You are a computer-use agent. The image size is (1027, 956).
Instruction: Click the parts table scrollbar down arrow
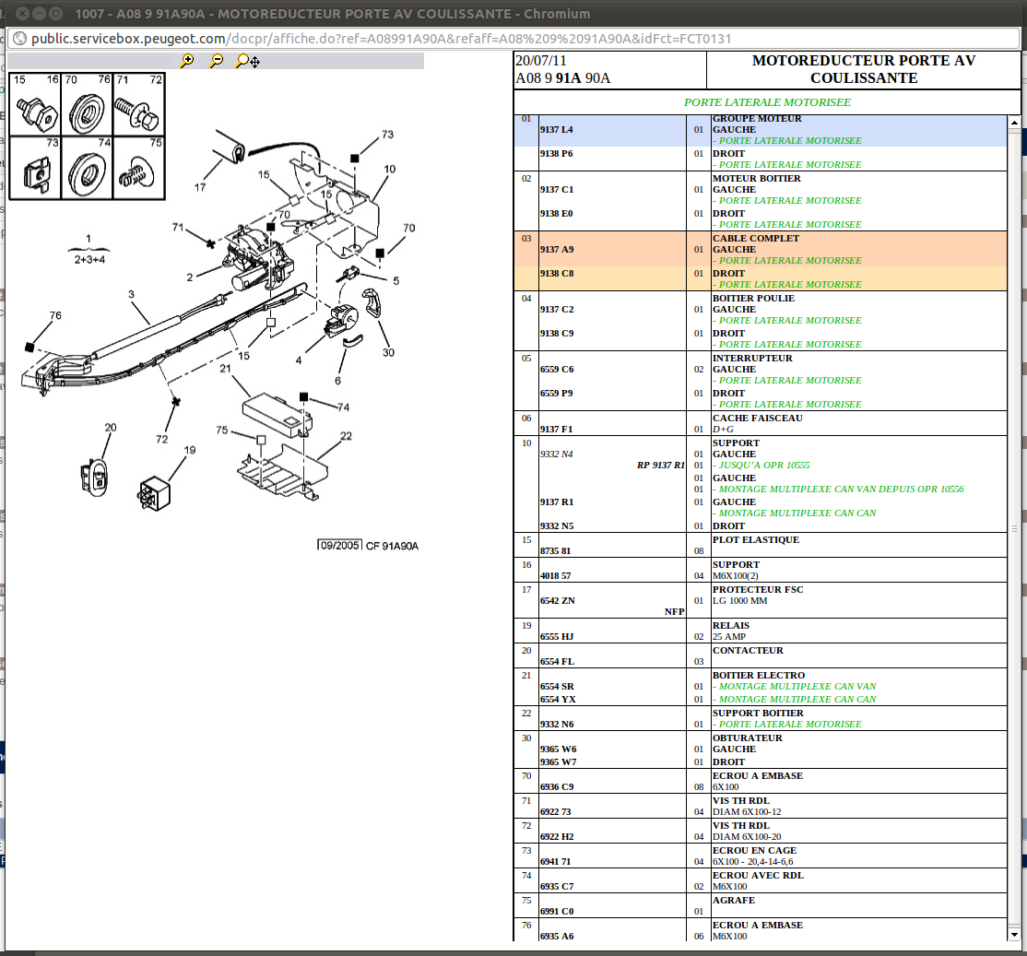1014,935
